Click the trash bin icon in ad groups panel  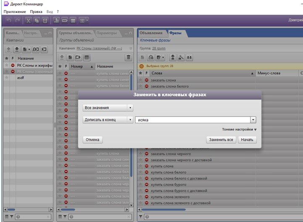coord(128,58)
